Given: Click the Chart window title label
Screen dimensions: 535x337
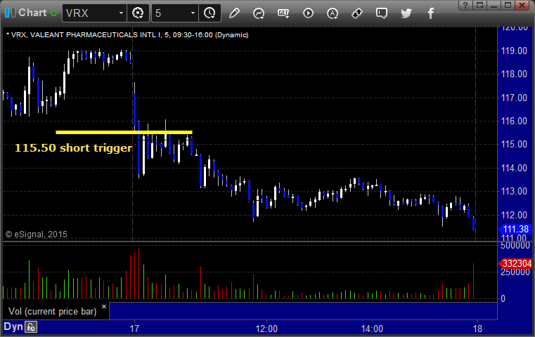Looking at the screenshot, I should pyautogui.click(x=32, y=13).
